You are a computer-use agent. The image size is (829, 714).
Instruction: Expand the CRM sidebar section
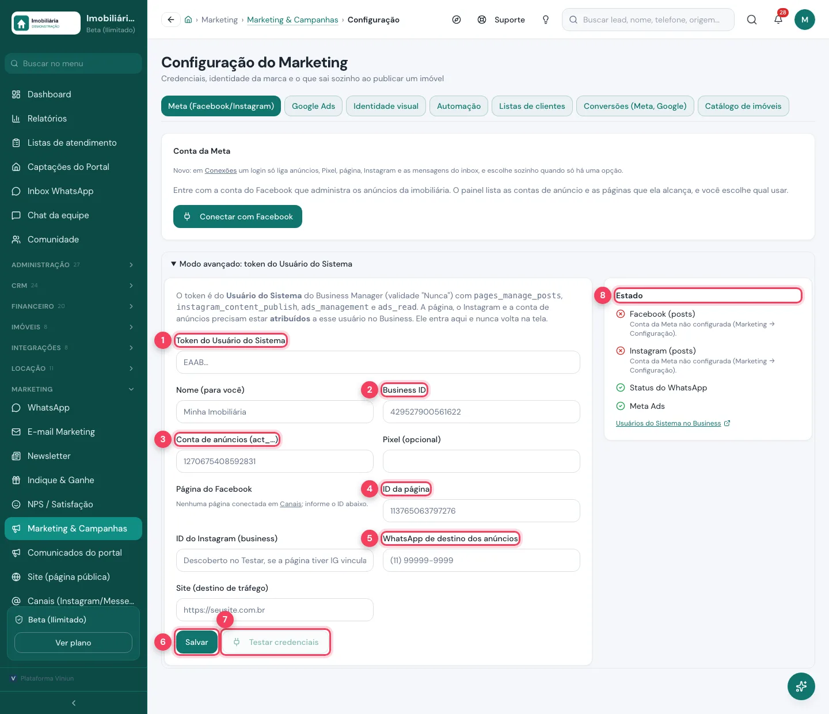pyautogui.click(x=73, y=286)
